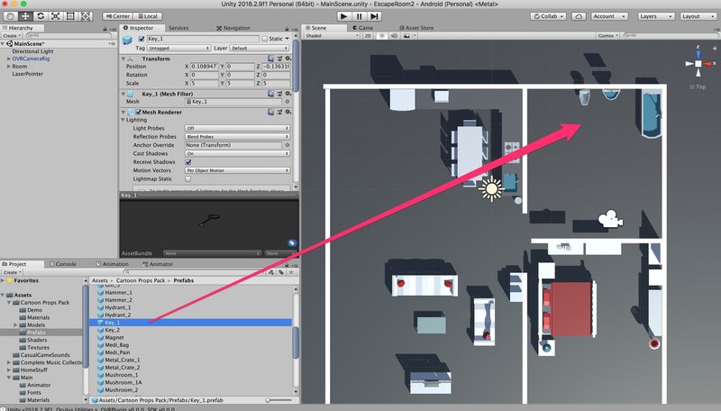721x411 pixels.
Task: Click the Play button
Action: (x=343, y=16)
